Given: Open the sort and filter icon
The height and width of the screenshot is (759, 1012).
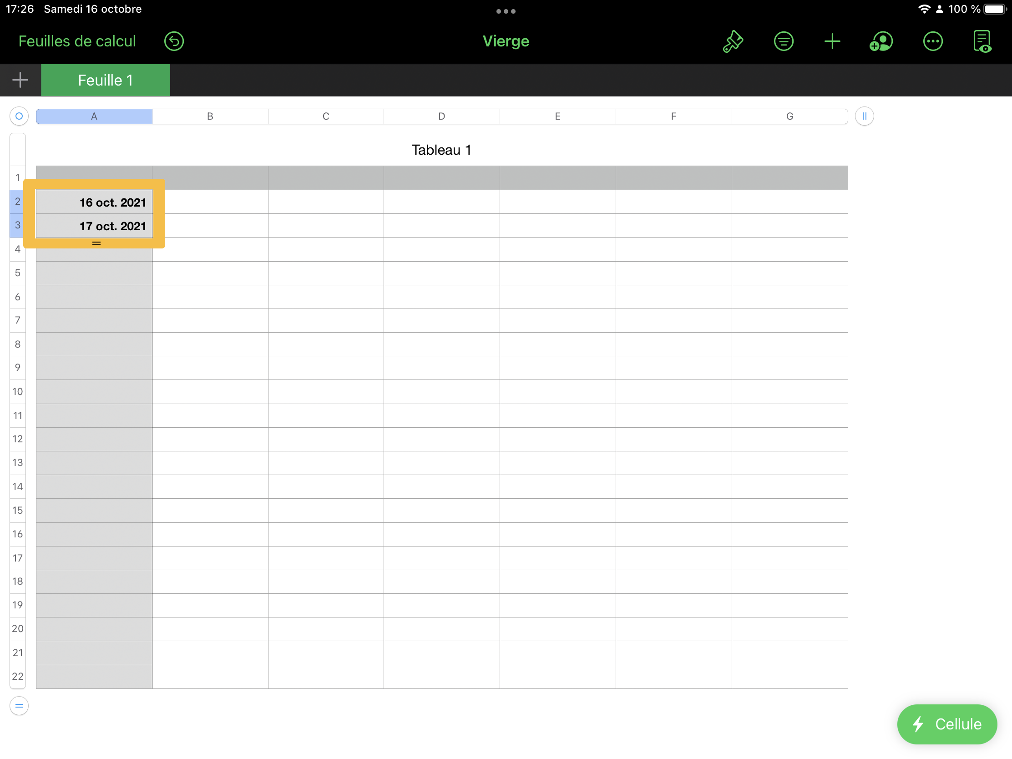Looking at the screenshot, I should 783,41.
